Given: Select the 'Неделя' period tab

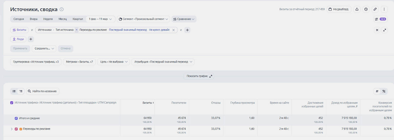Looking at the screenshot, I should point(48,19).
